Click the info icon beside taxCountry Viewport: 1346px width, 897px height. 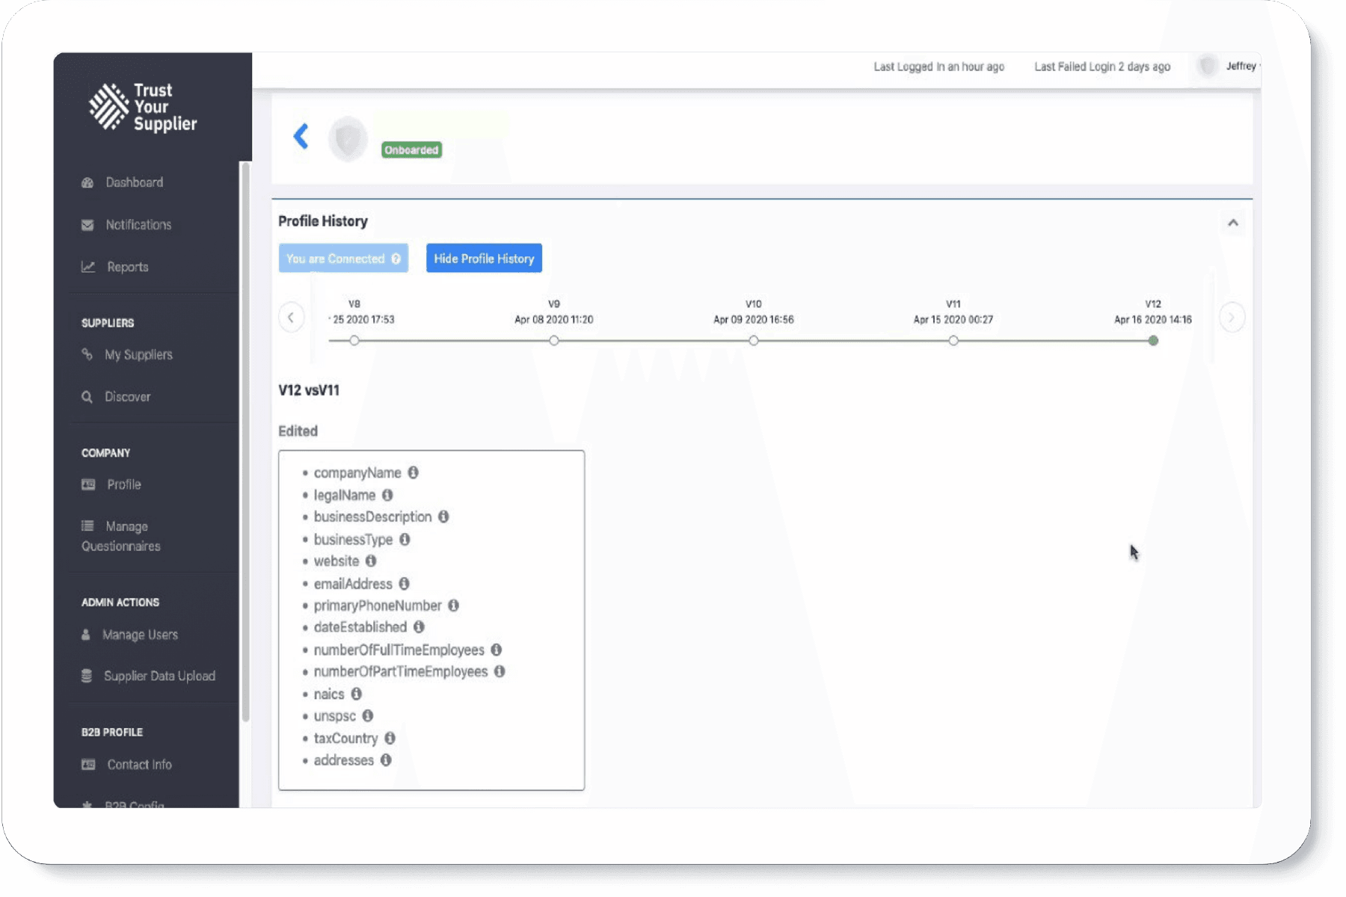click(x=390, y=738)
